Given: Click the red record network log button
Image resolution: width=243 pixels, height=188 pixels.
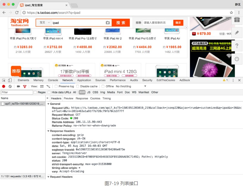Looking at the screenshot, I should [x=4, y=86].
